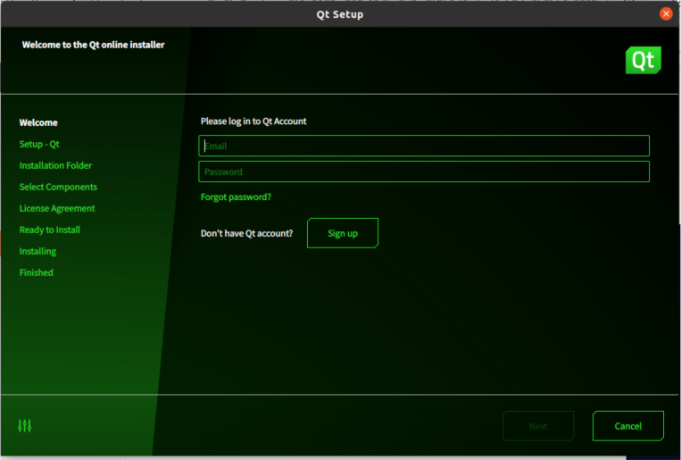Click the Qt Setup title bar text
The height and width of the screenshot is (460, 681).
click(340, 14)
